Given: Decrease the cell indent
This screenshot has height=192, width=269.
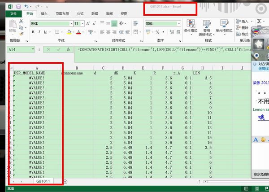Looking at the screenshot, I should [121, 32].
